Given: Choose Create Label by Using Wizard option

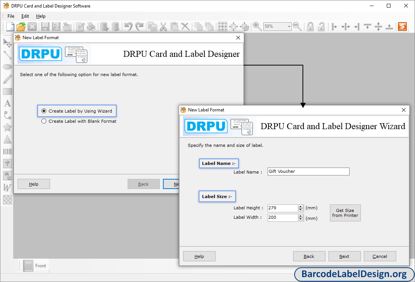Looking at the screenshot, I should pyautogui.click(x=77, y=111).
